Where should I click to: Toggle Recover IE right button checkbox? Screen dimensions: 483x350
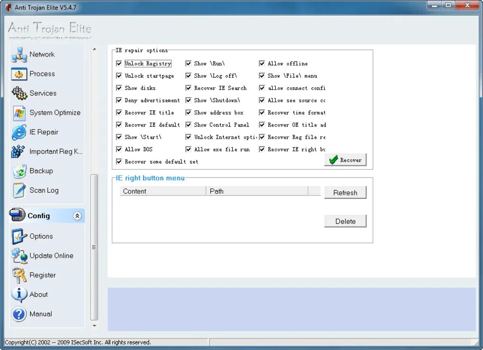[262, 150]
